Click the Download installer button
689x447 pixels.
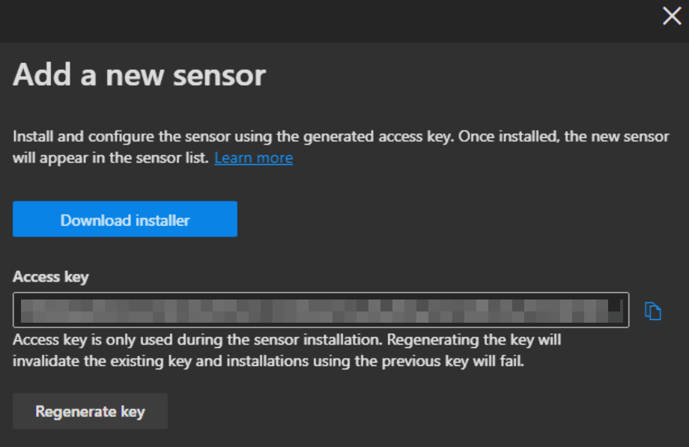click(x=125, y=219)
